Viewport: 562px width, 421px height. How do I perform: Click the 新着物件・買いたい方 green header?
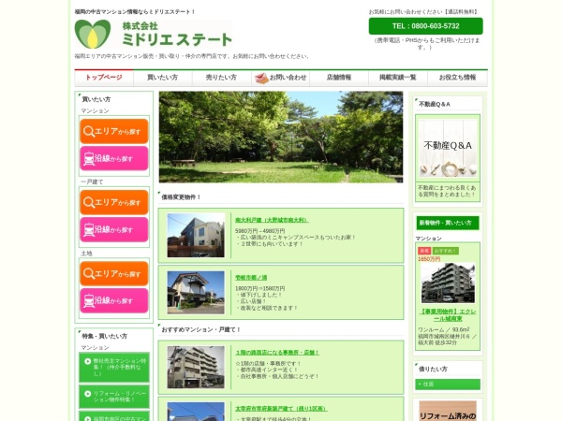[x=448, y=223]
